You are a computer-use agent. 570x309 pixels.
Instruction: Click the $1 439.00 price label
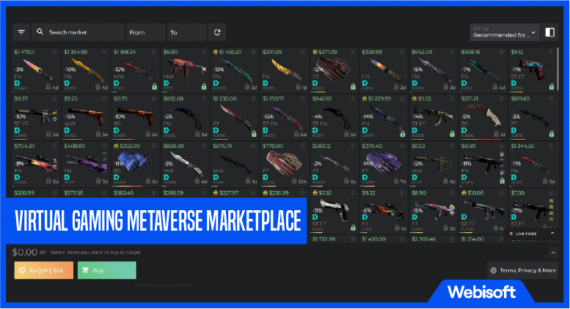point(373,239)
